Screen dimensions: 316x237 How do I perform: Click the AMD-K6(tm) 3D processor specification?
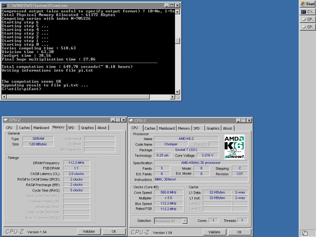[201, 163]
